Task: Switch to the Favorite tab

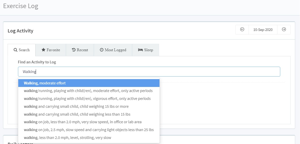Action: 51,50
